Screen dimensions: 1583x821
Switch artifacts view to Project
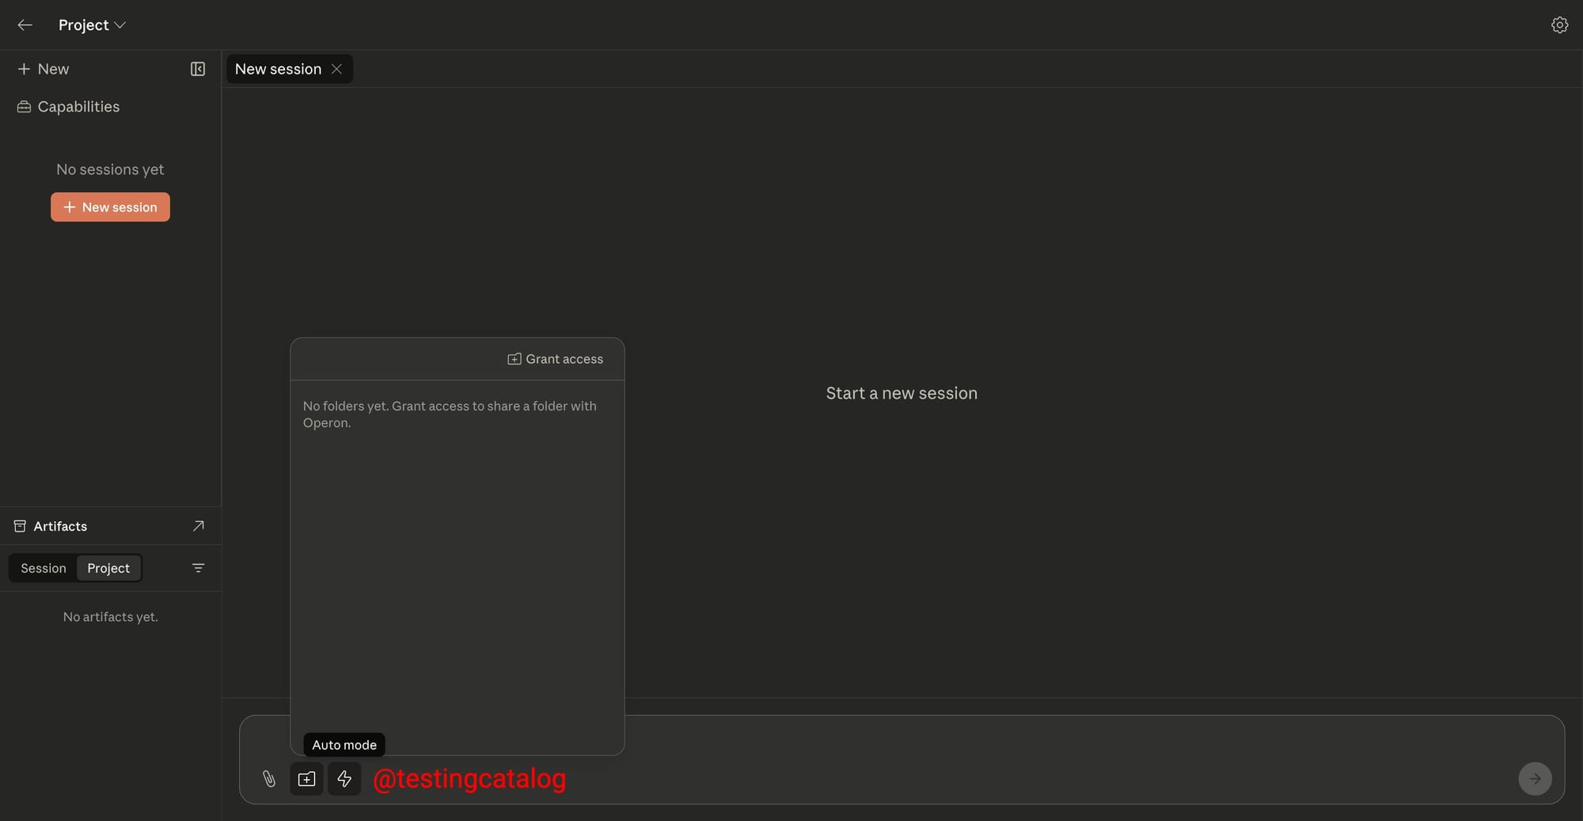(108, 569)
